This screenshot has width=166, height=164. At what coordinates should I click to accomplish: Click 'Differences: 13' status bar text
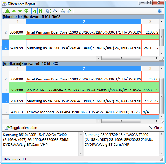point(15,159)
